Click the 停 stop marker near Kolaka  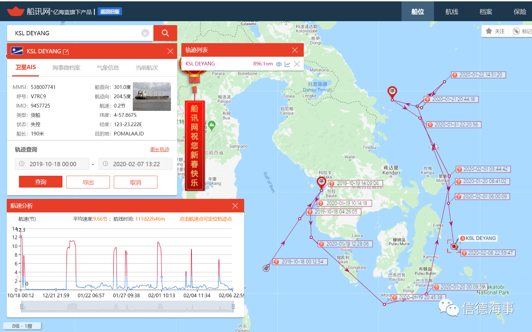[322, 183]
